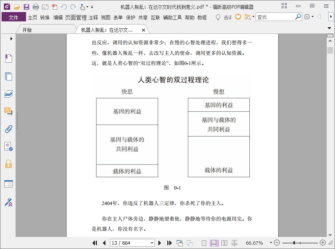Zoom out with the minus button
The image size is (335, 249).
[277, 243]
